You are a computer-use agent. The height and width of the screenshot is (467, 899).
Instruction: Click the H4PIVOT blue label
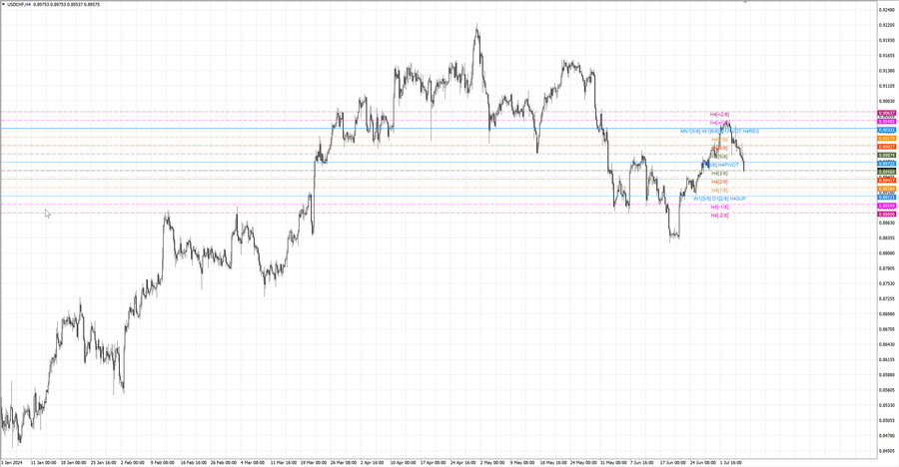point(728,165)
